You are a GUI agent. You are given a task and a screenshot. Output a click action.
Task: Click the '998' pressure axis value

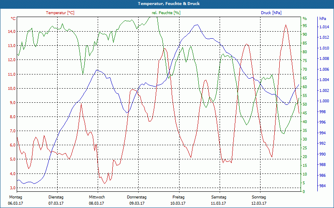322,111
